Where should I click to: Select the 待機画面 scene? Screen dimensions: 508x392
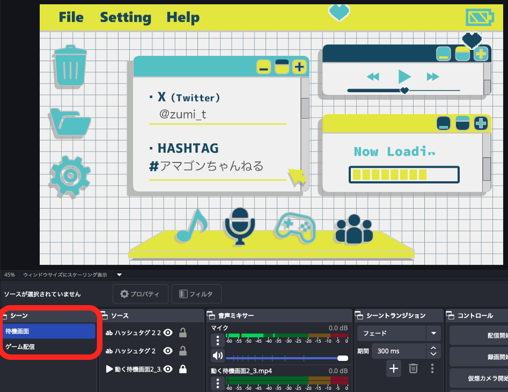48,331
